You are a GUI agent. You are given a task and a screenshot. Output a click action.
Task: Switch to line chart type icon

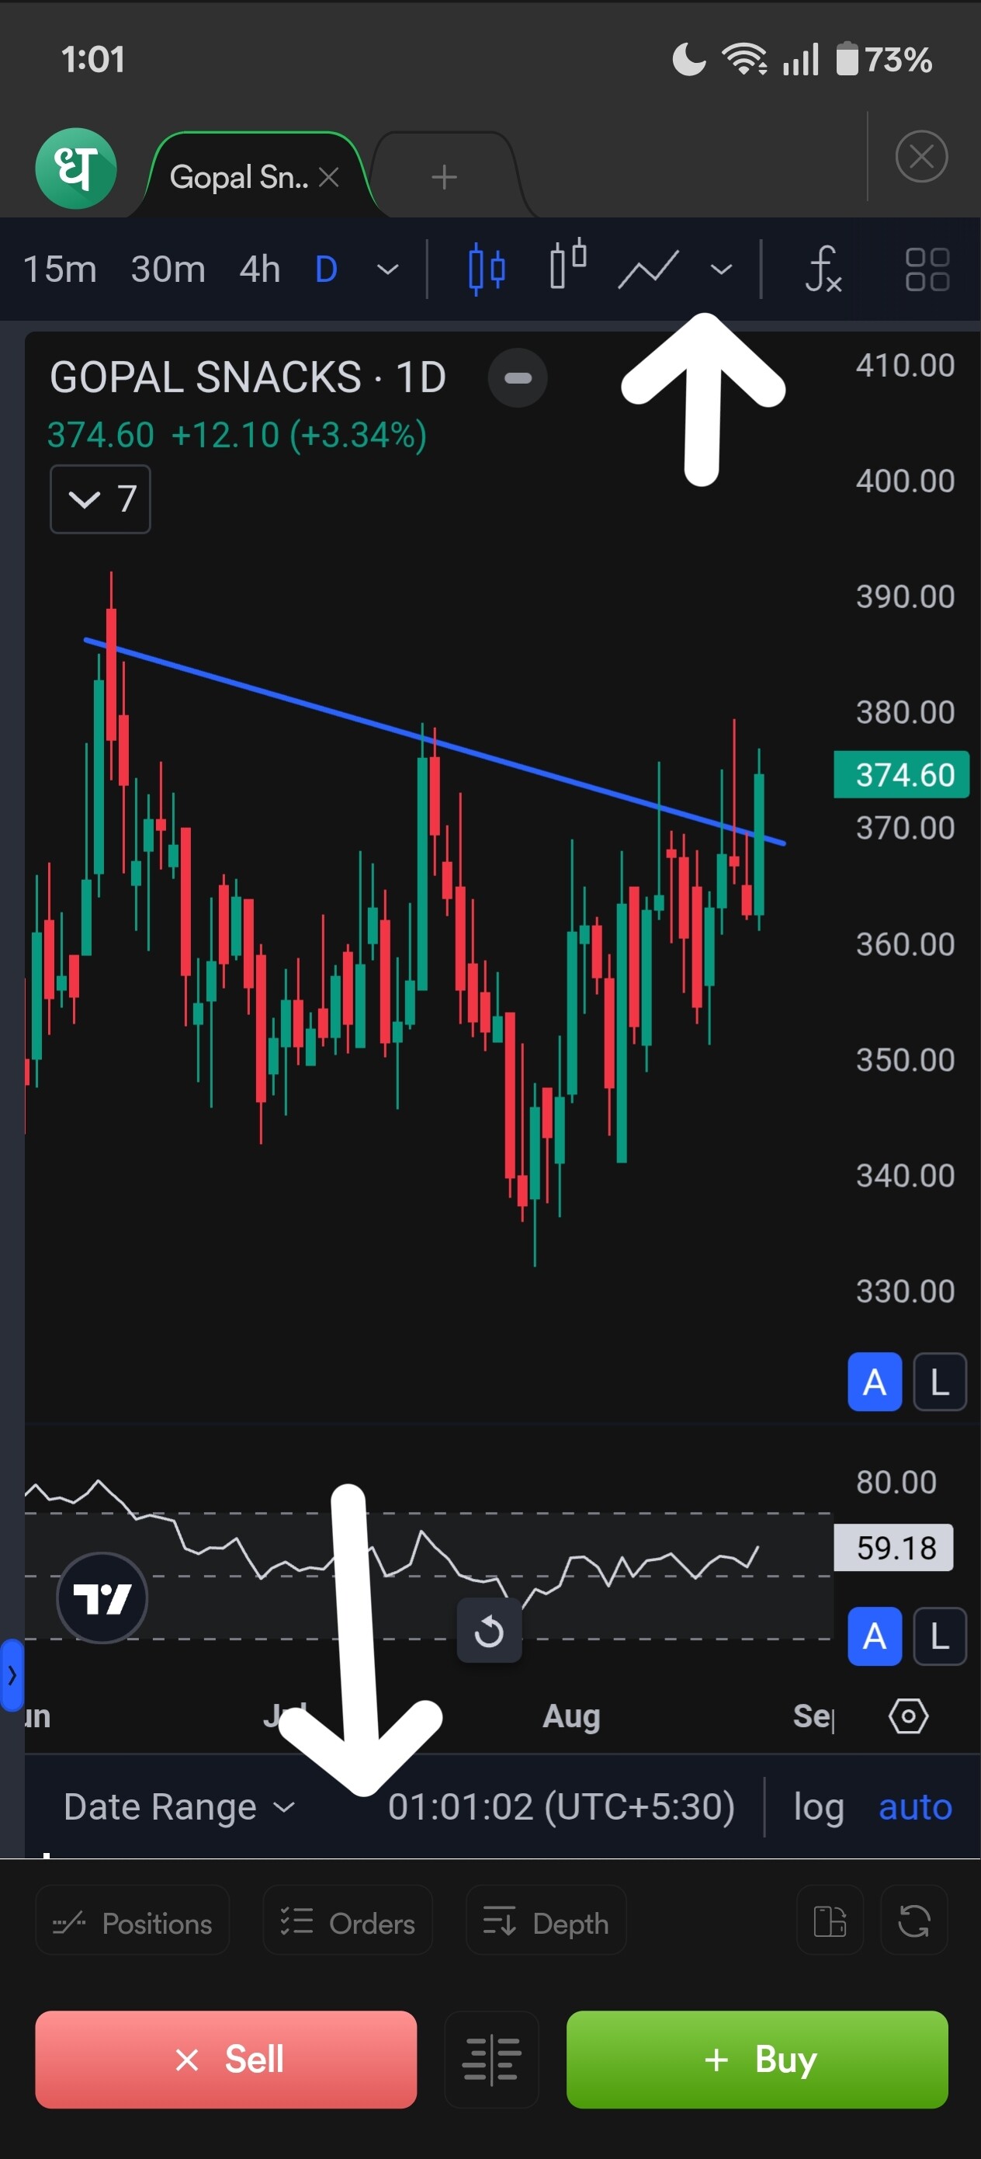click(647, 269)
